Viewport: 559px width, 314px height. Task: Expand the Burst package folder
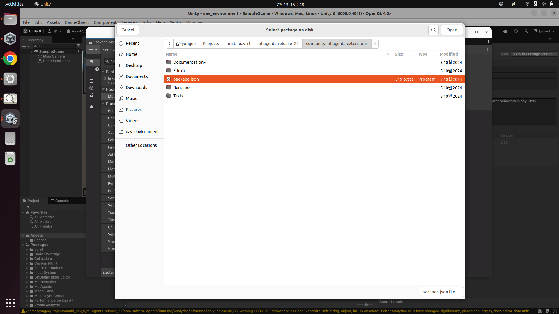tap(27, 249)
